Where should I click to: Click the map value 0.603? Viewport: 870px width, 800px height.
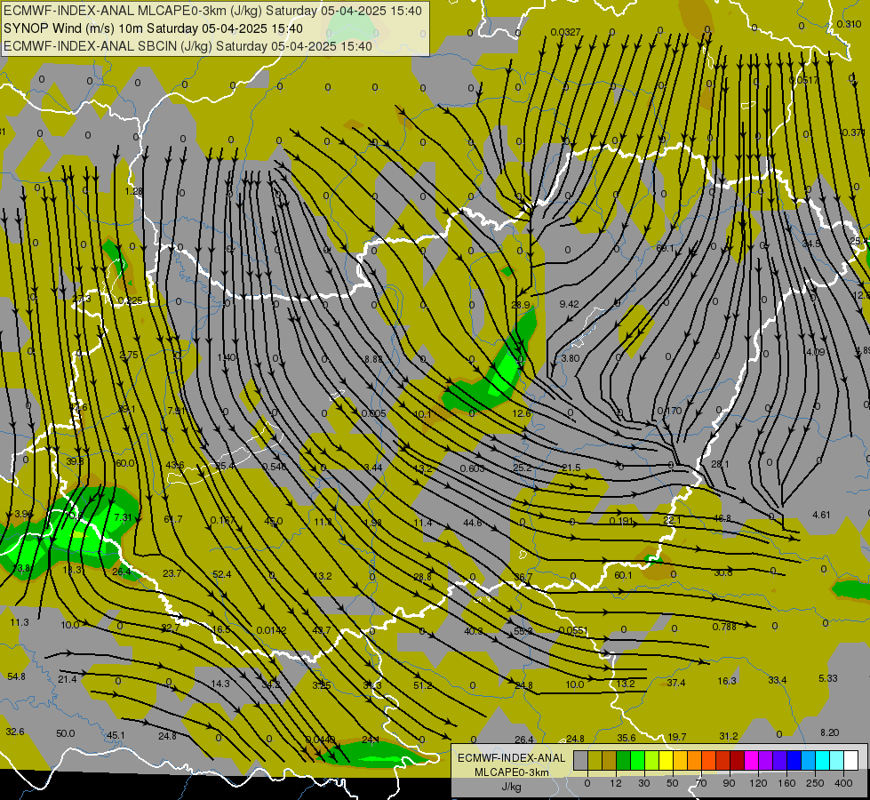point(472,468)
